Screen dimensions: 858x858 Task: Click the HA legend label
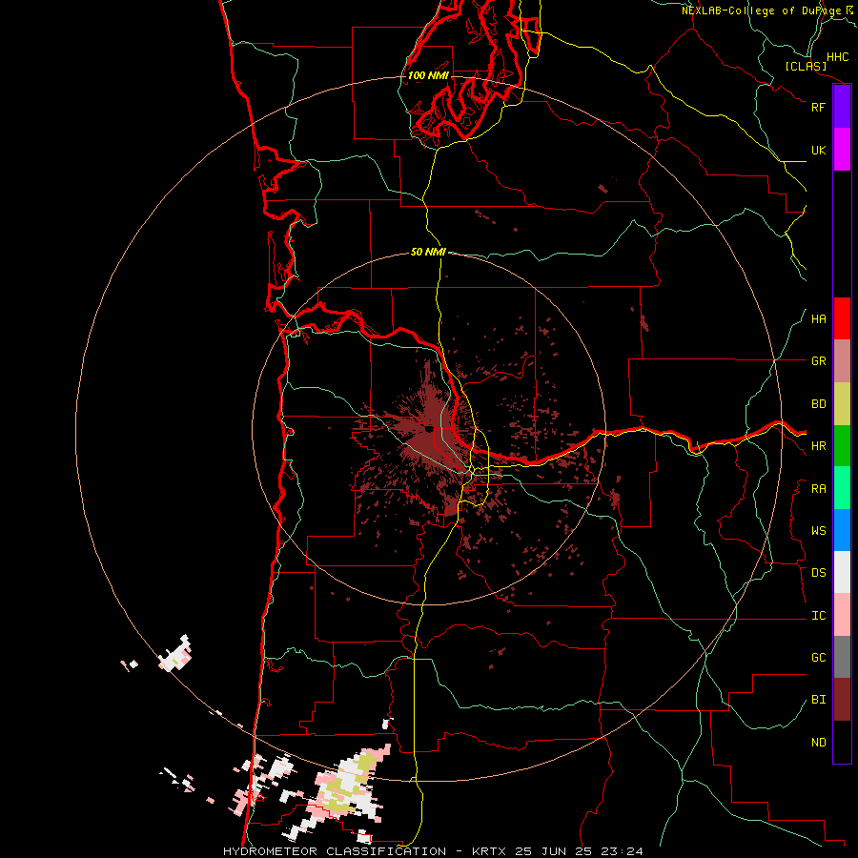tap(818, 319)
